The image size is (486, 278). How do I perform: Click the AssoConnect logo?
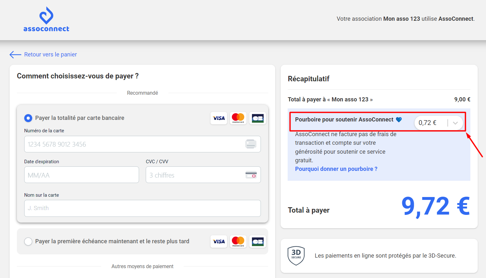pyautogui.click(x=46, y=19)
